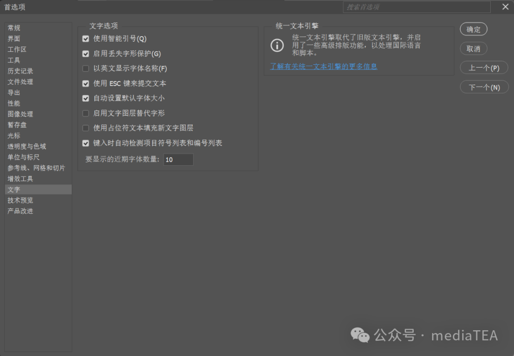Screen dimensions: 514x356
Task: Uncheck 启用丢失字形保护(G)
Action: 86,53
